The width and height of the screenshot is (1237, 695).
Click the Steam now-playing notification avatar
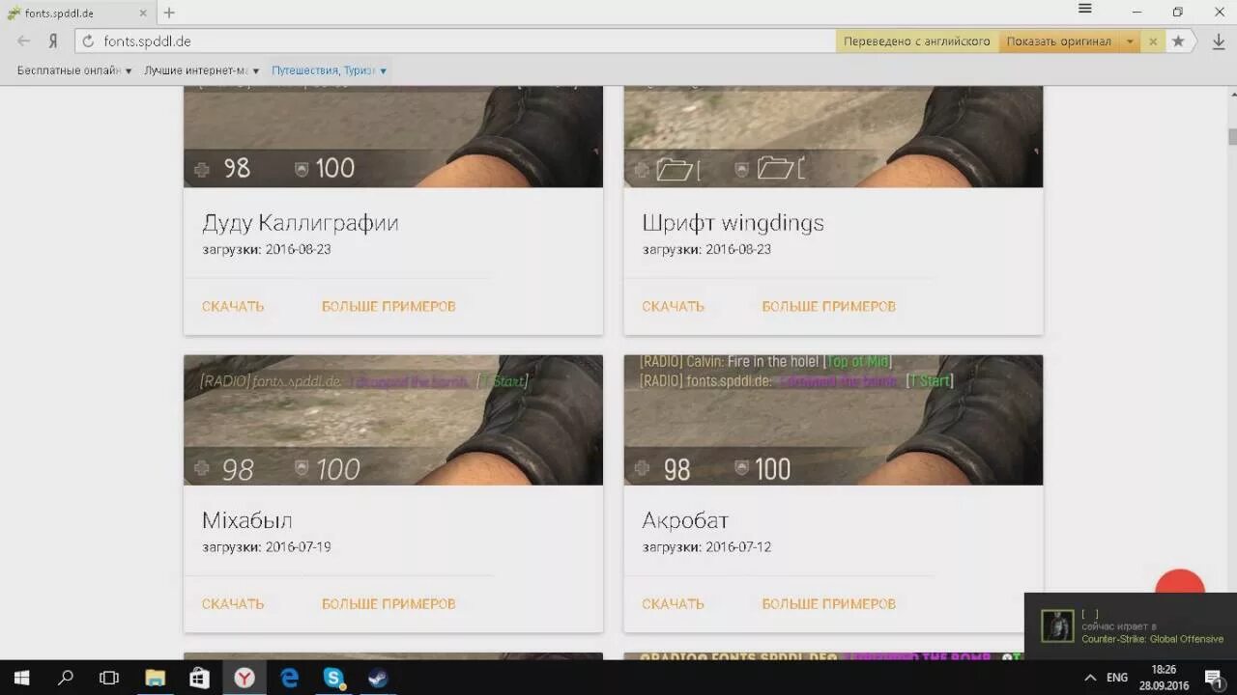tap(1056, 625)
